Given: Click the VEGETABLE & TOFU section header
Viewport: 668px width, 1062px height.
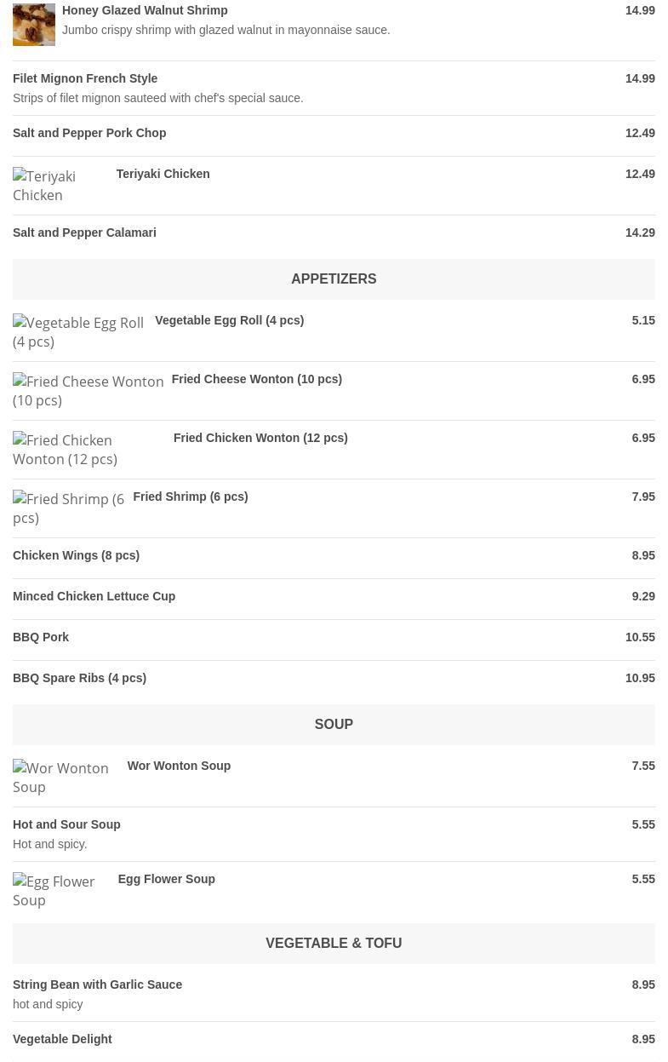Looking at the screenshot, I should [334, 944].
